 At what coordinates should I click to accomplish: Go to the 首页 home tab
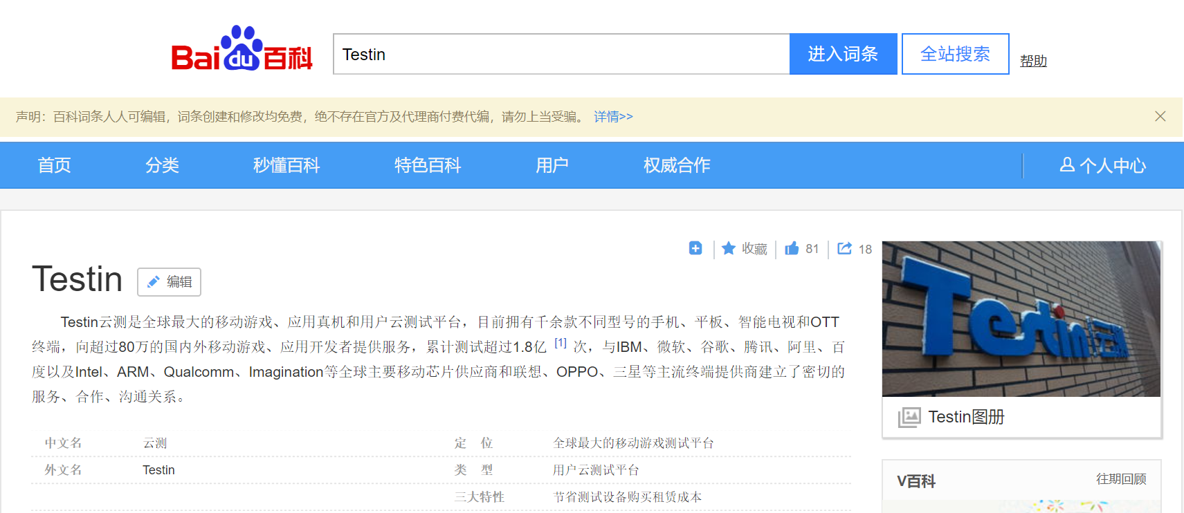click(x=54, y=165)
